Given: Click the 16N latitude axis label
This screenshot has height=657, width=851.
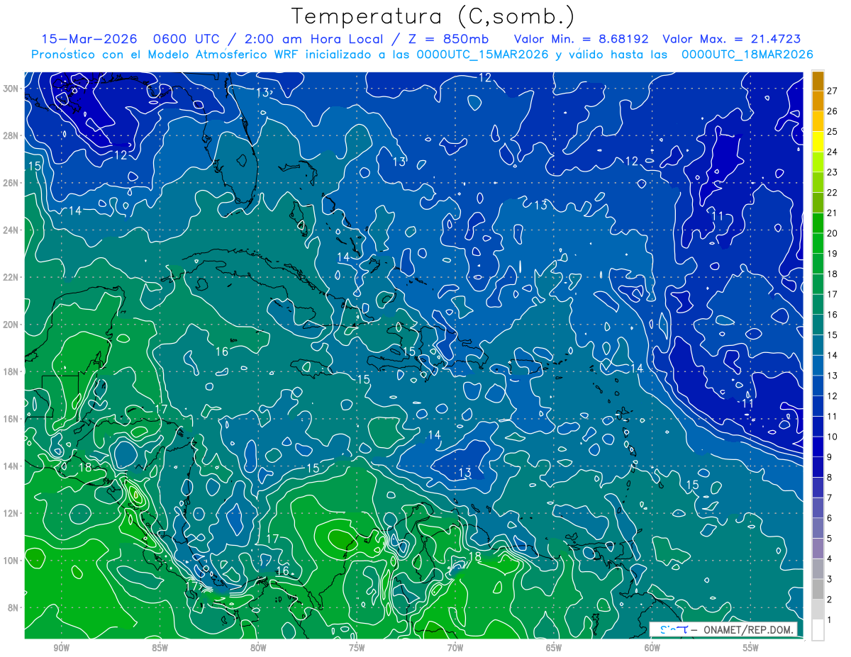Looking at the screenshot, I should click(12, 419).
